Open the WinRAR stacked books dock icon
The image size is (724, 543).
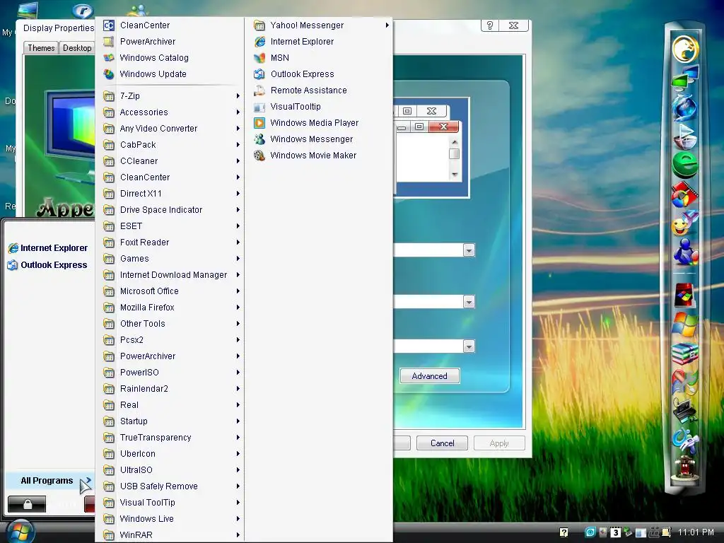click(685, 354)
